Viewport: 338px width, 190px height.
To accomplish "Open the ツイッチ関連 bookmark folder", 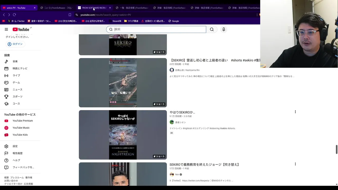I will [131, 21].
